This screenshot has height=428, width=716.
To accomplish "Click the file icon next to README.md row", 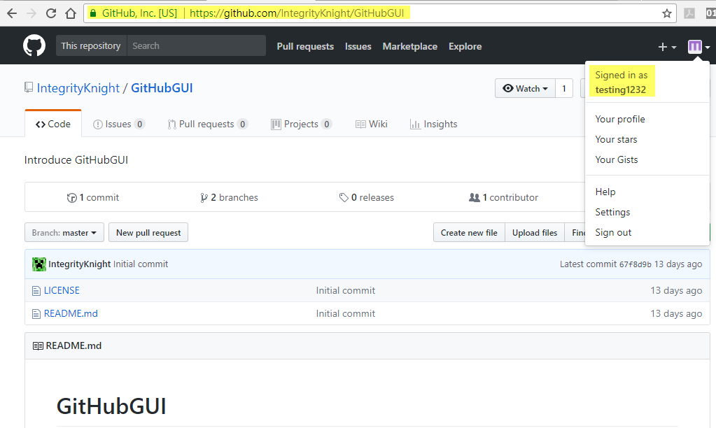I will [x=36, y=314].
